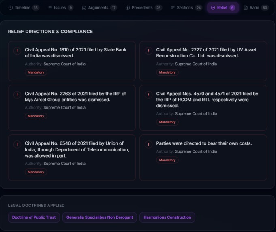Click alert icon on bear own costs card
This screenshot has height=232, width=276.
click(x=149, y=145)
